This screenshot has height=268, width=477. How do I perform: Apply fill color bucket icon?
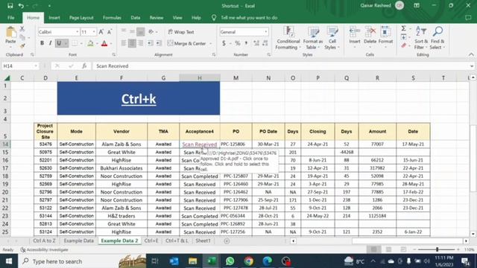point(90,43)
